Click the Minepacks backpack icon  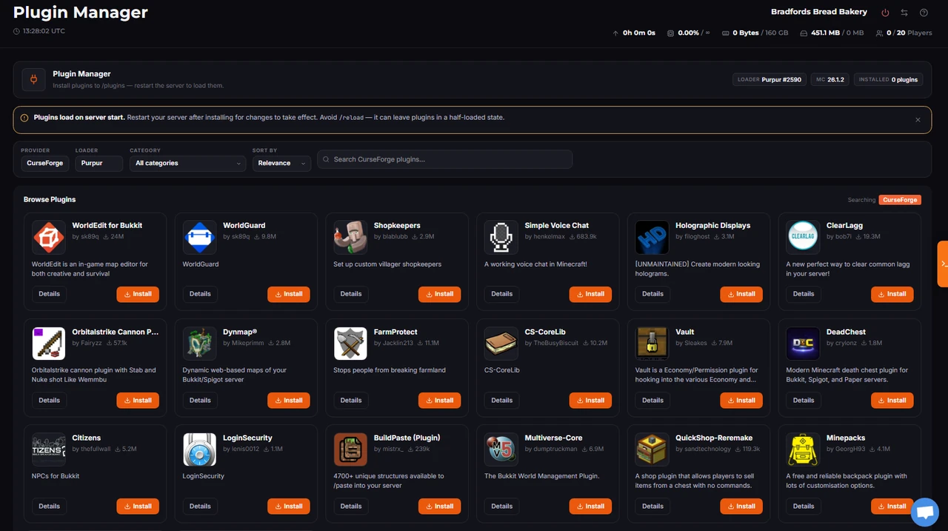[x=803, y=450]
